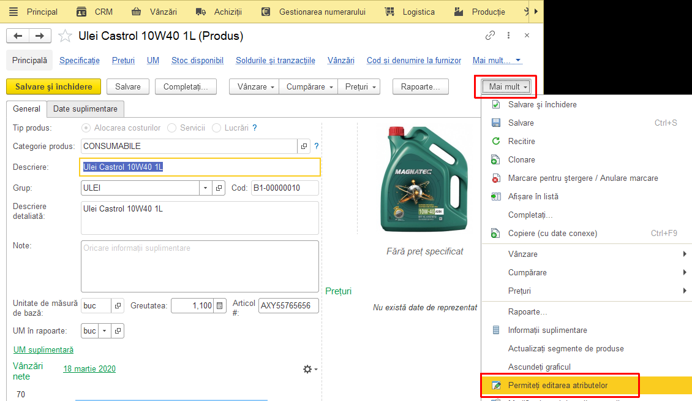Click the Note text area

point(200,266)
